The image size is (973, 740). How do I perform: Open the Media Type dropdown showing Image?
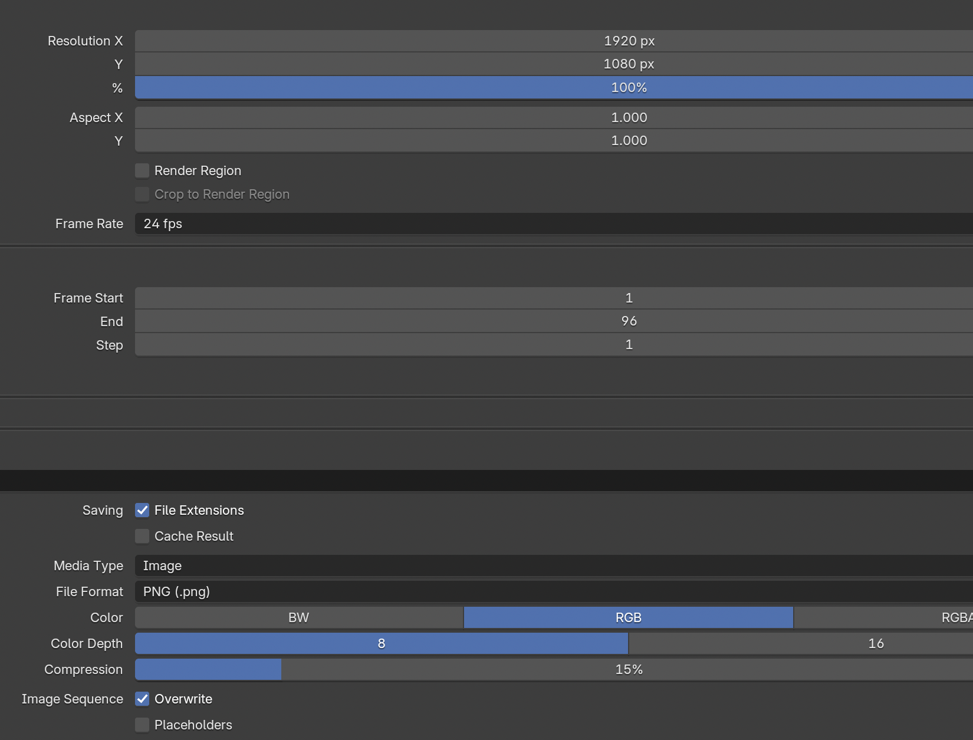(554, 565)
